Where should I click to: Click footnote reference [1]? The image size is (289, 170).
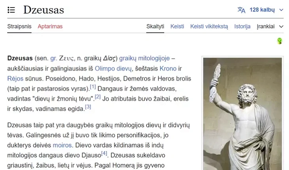pyautogui.click(x=93, y=86)
